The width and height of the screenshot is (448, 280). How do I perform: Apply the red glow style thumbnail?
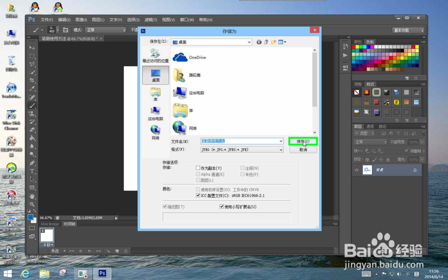tap(366, 92)
